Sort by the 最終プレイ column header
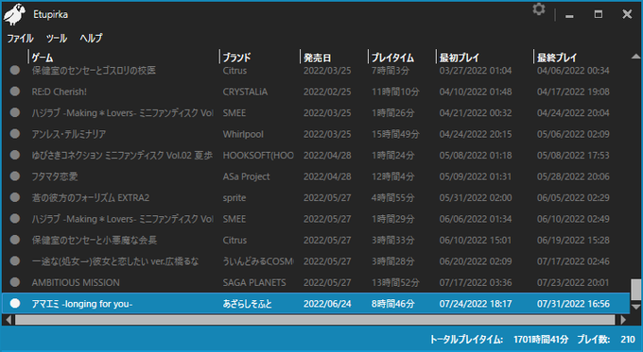Viewport: 643px width, 352px height. tap(557, 58)
